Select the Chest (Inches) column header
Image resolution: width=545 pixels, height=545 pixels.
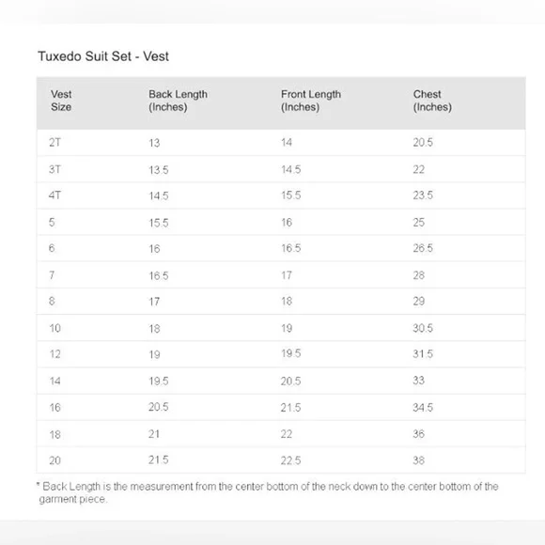[432, 101]
